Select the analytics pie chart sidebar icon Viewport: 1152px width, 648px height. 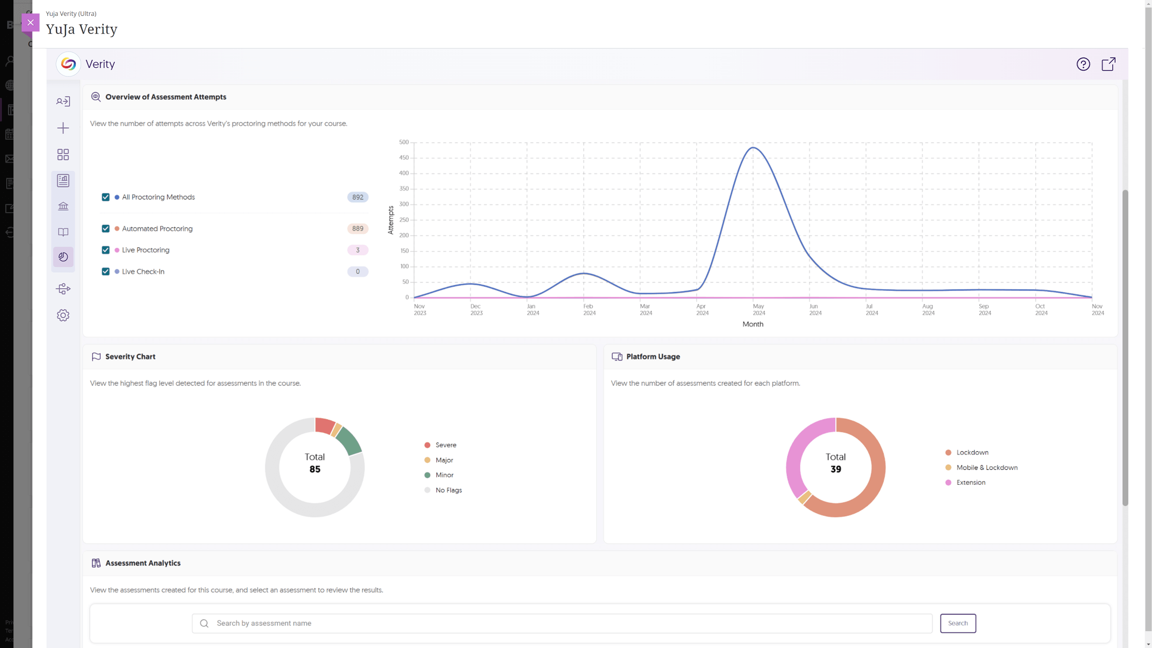pos(63,257)
